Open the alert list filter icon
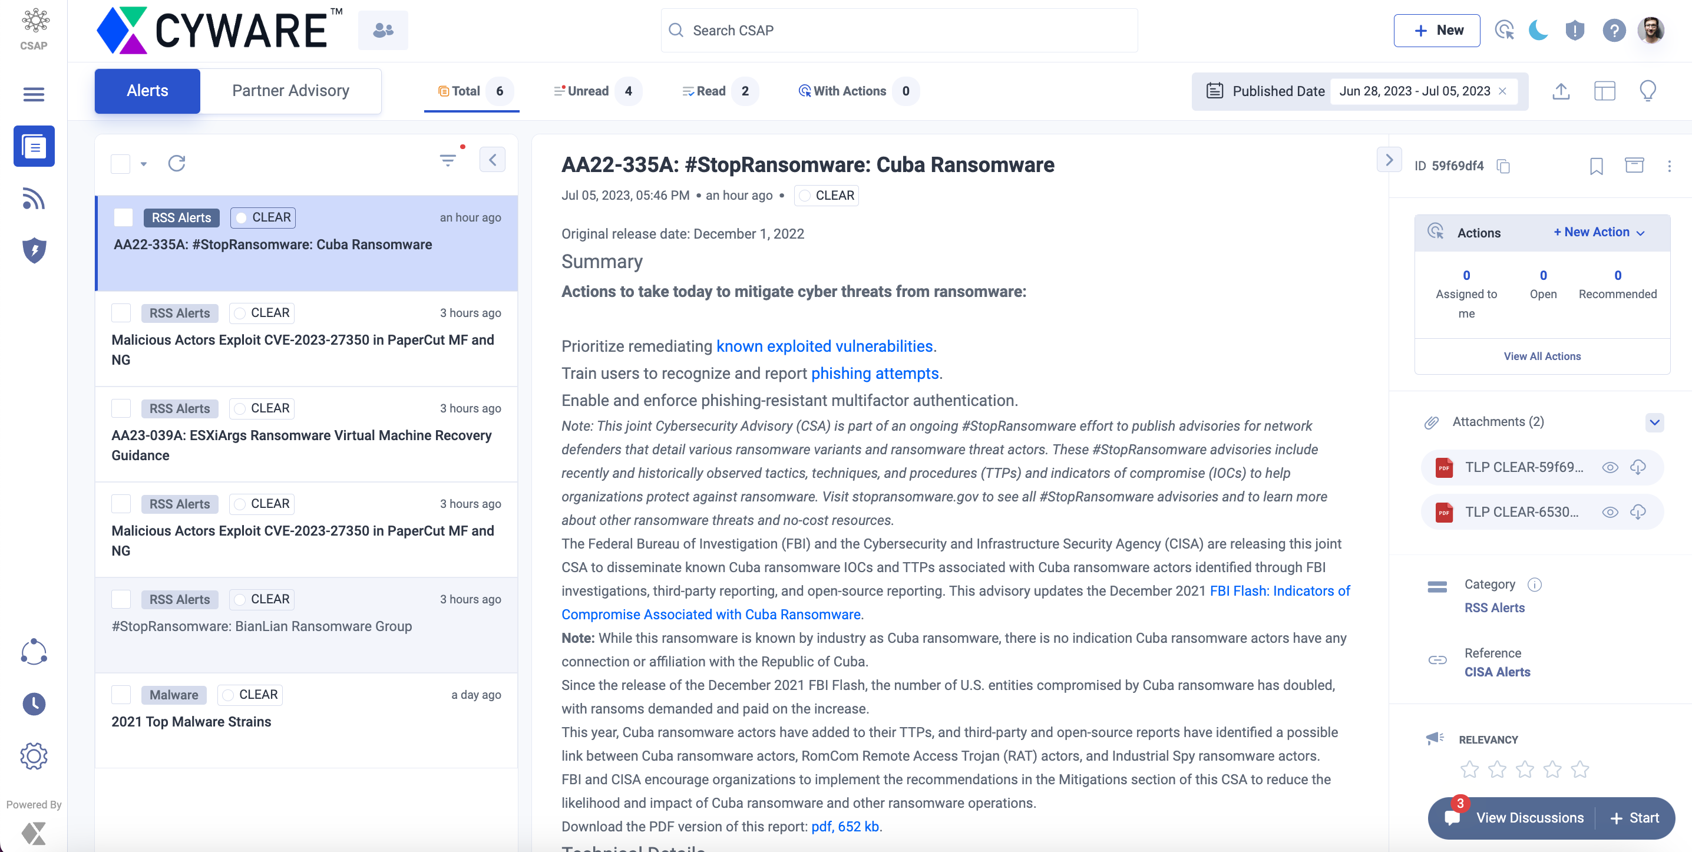This screenshot has height=852, width=1692. point(448,160)
